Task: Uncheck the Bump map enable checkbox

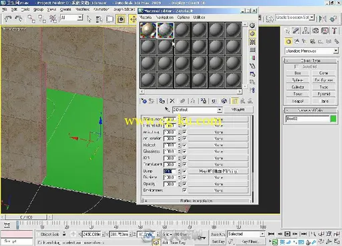Action: (184, 171)
